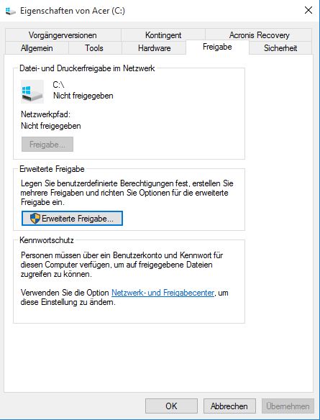Click the C:\ path text

[x=59, y=85]
